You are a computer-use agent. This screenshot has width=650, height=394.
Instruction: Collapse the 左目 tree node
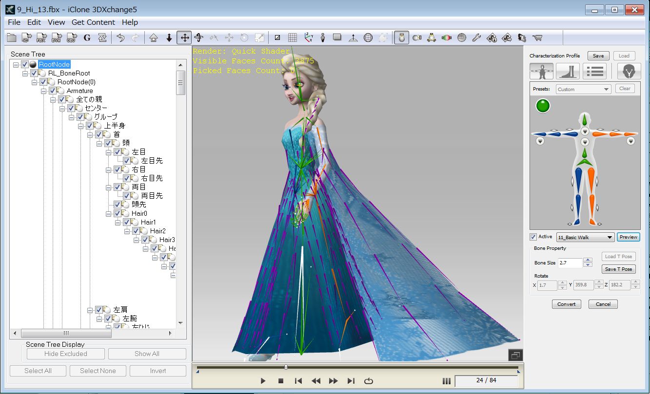(x=109, y=152)
